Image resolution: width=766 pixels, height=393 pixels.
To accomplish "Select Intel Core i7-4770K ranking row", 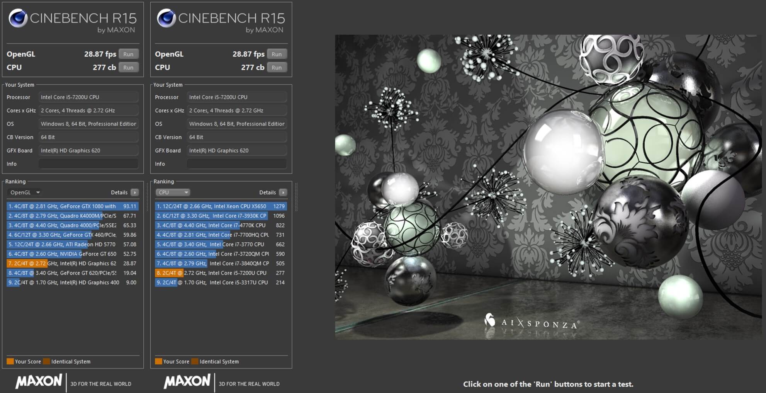I will [x=221, y=225].
